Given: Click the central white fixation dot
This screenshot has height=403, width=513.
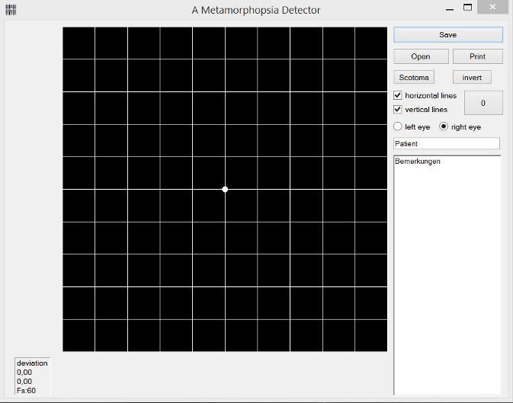Looking at the screenshot, I should (x=225, y=189).
